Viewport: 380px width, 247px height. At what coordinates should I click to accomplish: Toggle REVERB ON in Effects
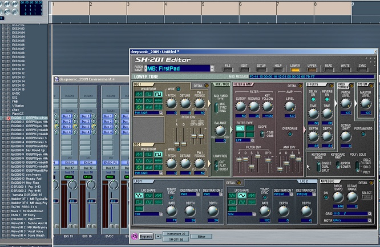[327, 99]
